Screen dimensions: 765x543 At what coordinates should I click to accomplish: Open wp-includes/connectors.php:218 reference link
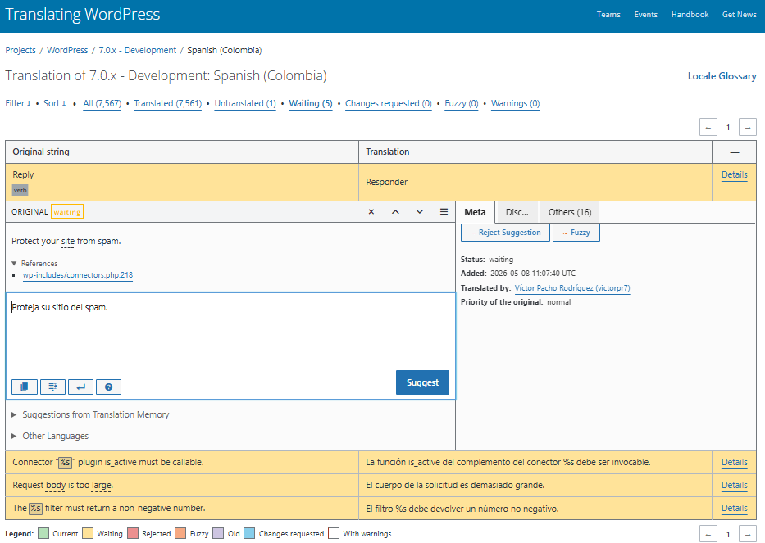pyautogui.click(x=78, y=275)
